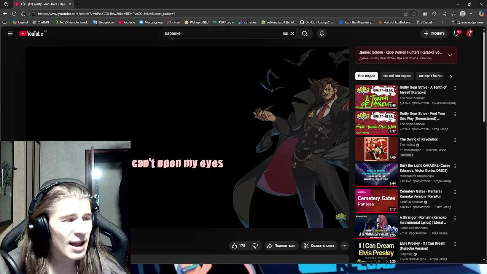The width and height of the screenshot is (487, 274).
Task: Mute the tab via speaker icon
Action: click(24, 4)
